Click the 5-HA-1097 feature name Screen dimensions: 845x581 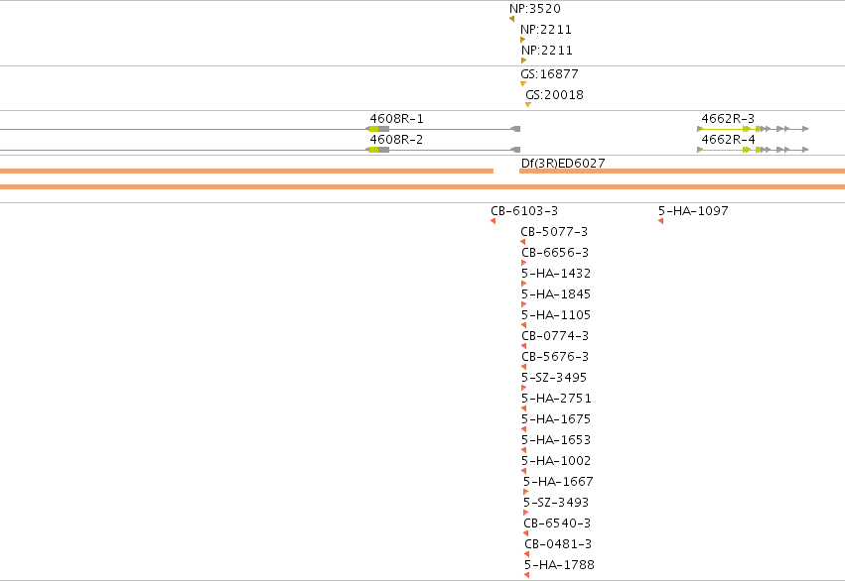point(693,211)
